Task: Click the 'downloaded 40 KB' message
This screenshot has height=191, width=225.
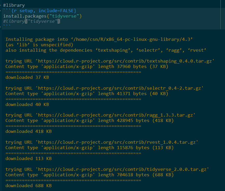Action: [x=27, y=105]
